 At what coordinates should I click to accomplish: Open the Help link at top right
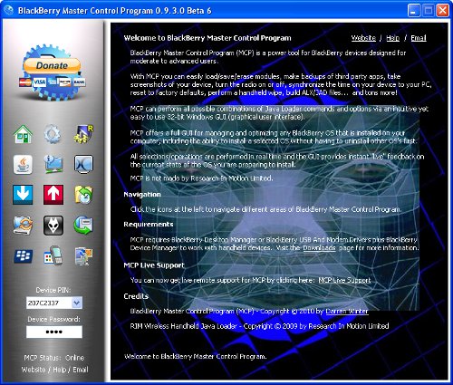(x=392, y=38)
